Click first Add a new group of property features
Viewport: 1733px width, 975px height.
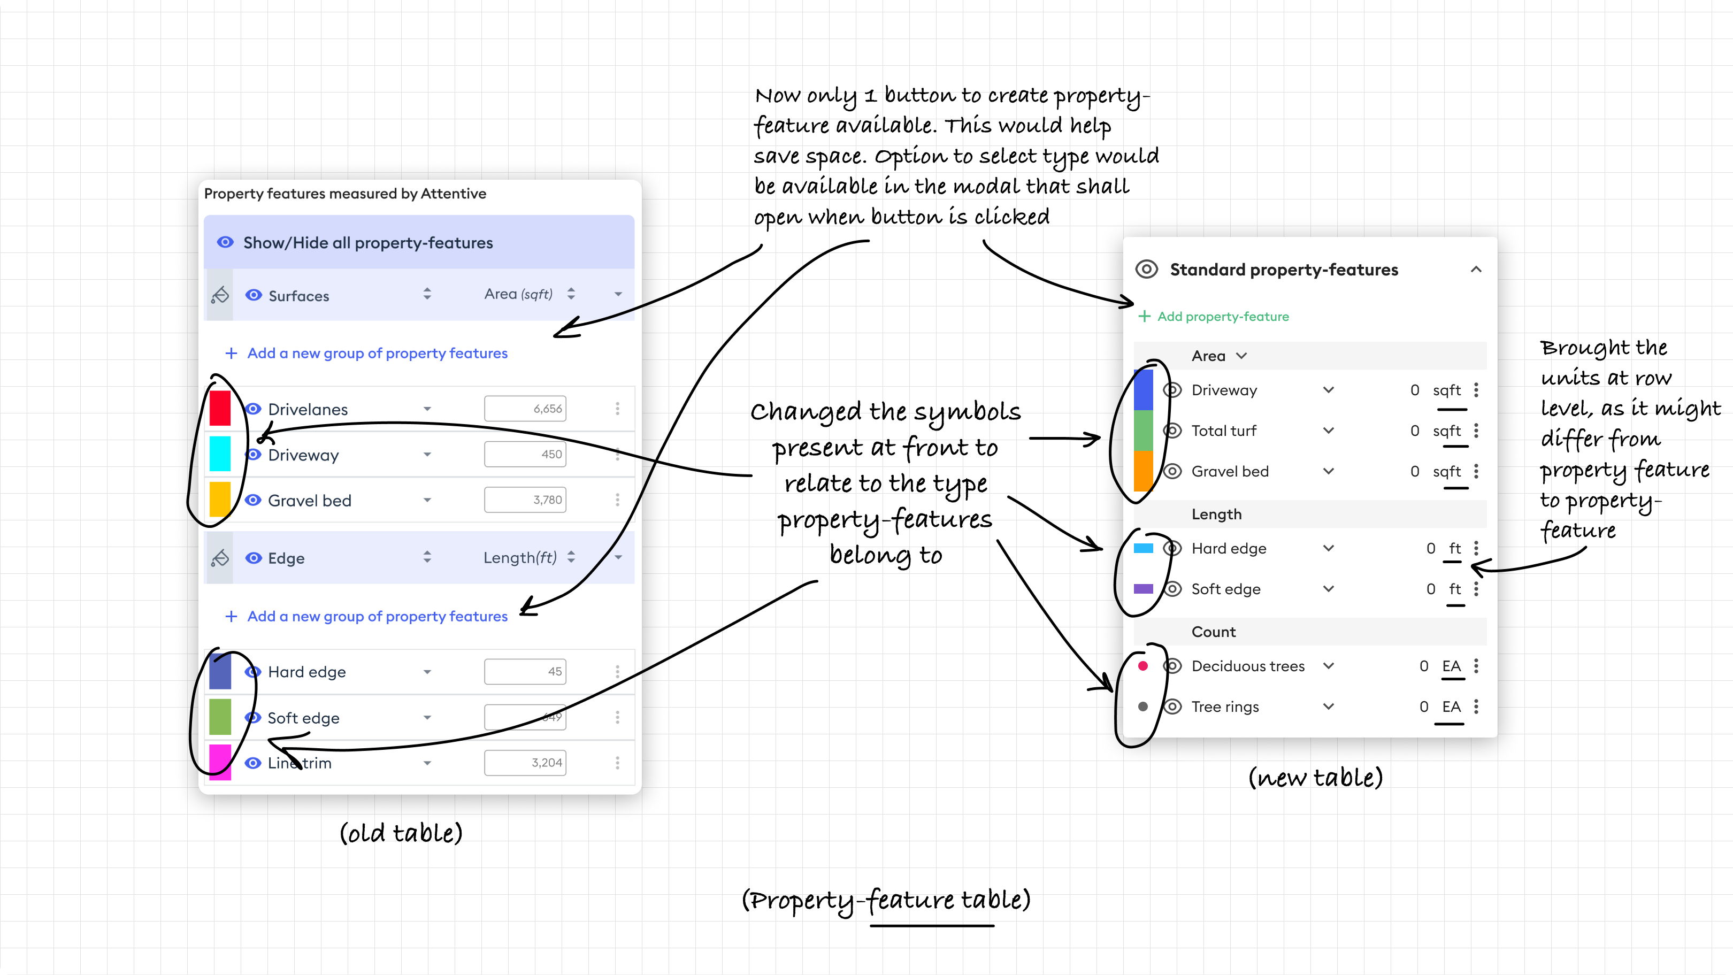click(377, 354)
